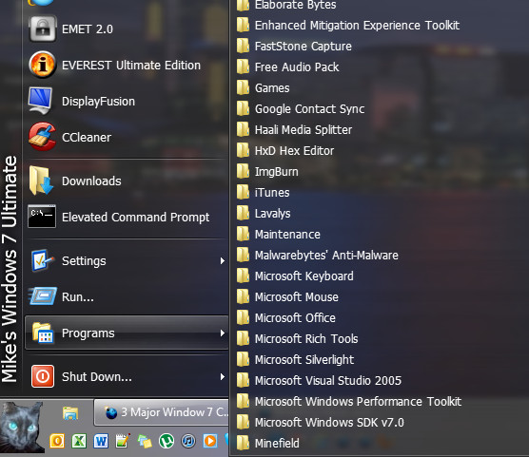Launch Word from the quick launch bar
The height and width of the screenshot is (457, 529).
(x=101, y=441)
